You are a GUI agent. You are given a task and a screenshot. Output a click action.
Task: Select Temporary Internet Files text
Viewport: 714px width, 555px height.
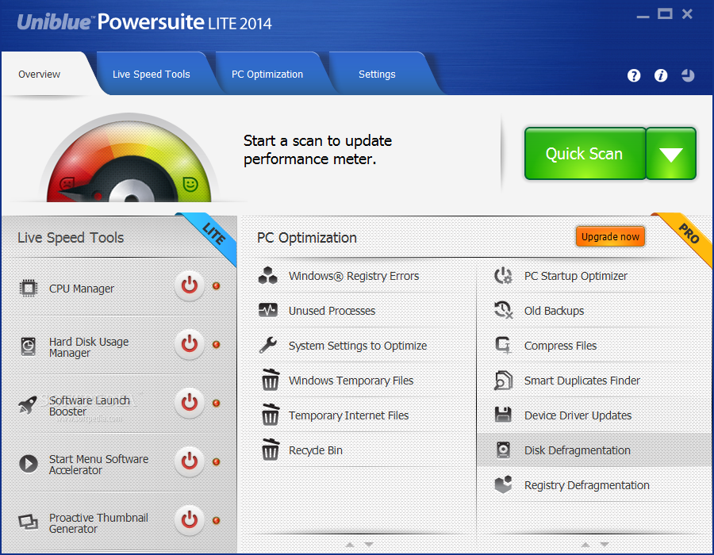[349, 415]
